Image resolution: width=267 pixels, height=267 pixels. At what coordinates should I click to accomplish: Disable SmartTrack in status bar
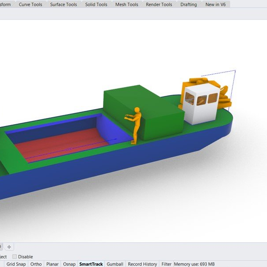pos(91,264)
